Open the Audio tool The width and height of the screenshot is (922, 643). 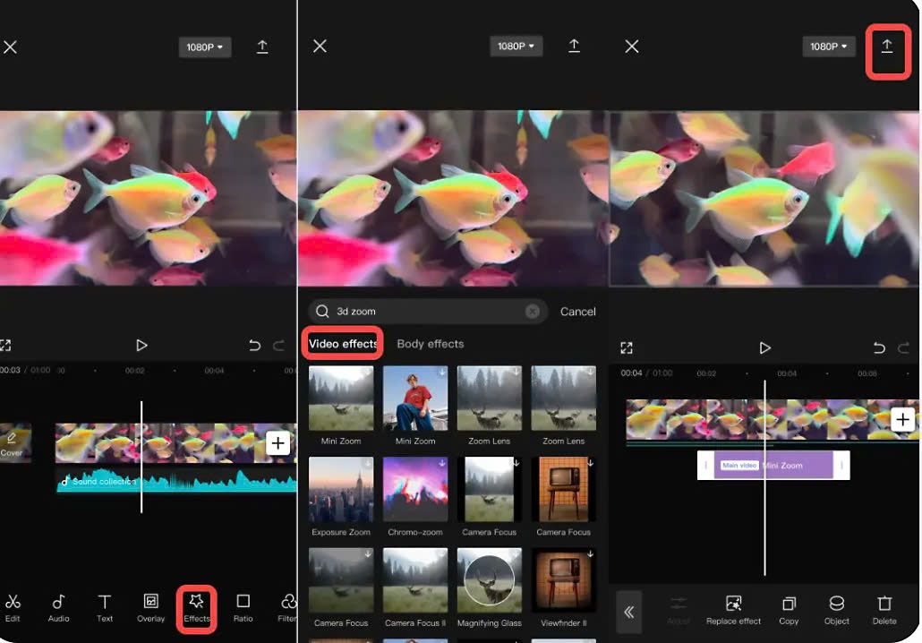(58, 607)
